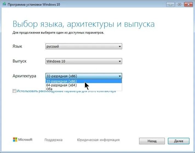Click the Microsoft logo

pos(23,140)
